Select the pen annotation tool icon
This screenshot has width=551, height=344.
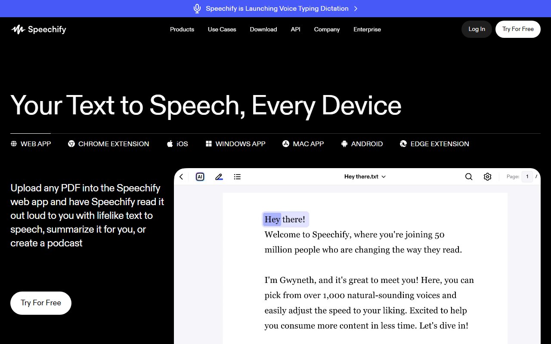point(219,177)
